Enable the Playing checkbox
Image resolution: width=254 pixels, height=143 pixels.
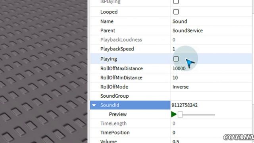point(176,59)
